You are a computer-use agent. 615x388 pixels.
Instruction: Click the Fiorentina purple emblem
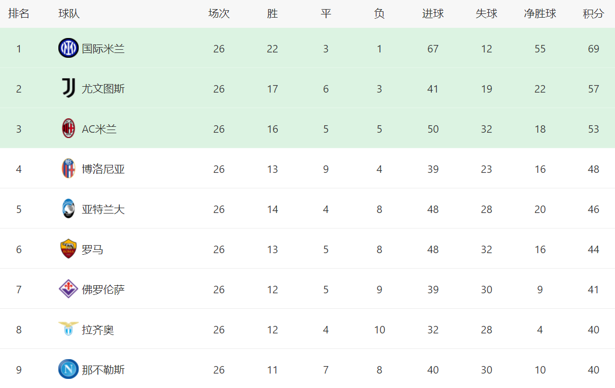coord(69,289)
